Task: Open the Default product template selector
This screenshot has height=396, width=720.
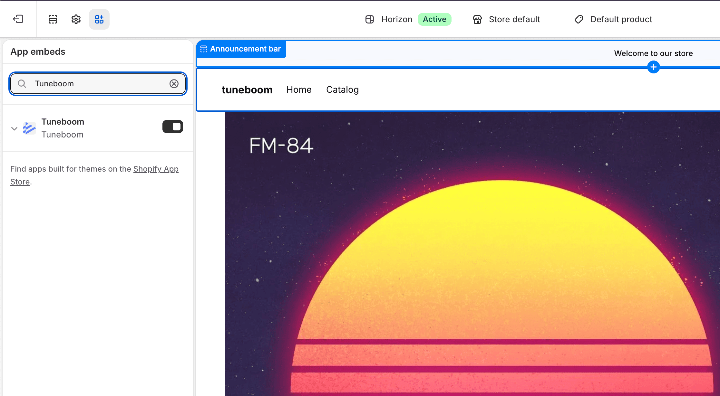Action: [x=621, y=19]
